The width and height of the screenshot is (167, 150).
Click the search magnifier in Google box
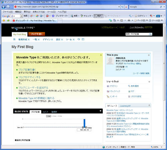click(161, 7)
